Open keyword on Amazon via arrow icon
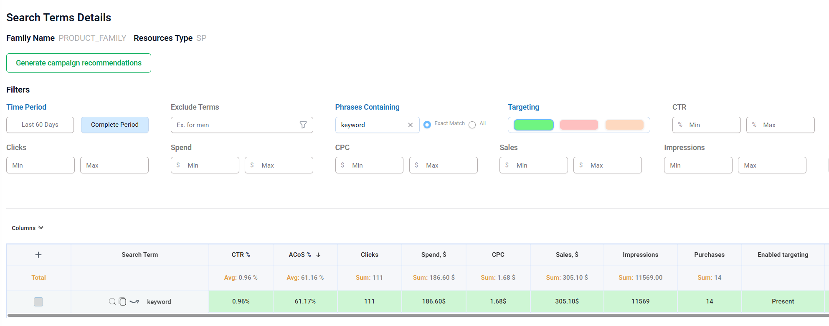The image size is (829, 326). coord(134,301)
